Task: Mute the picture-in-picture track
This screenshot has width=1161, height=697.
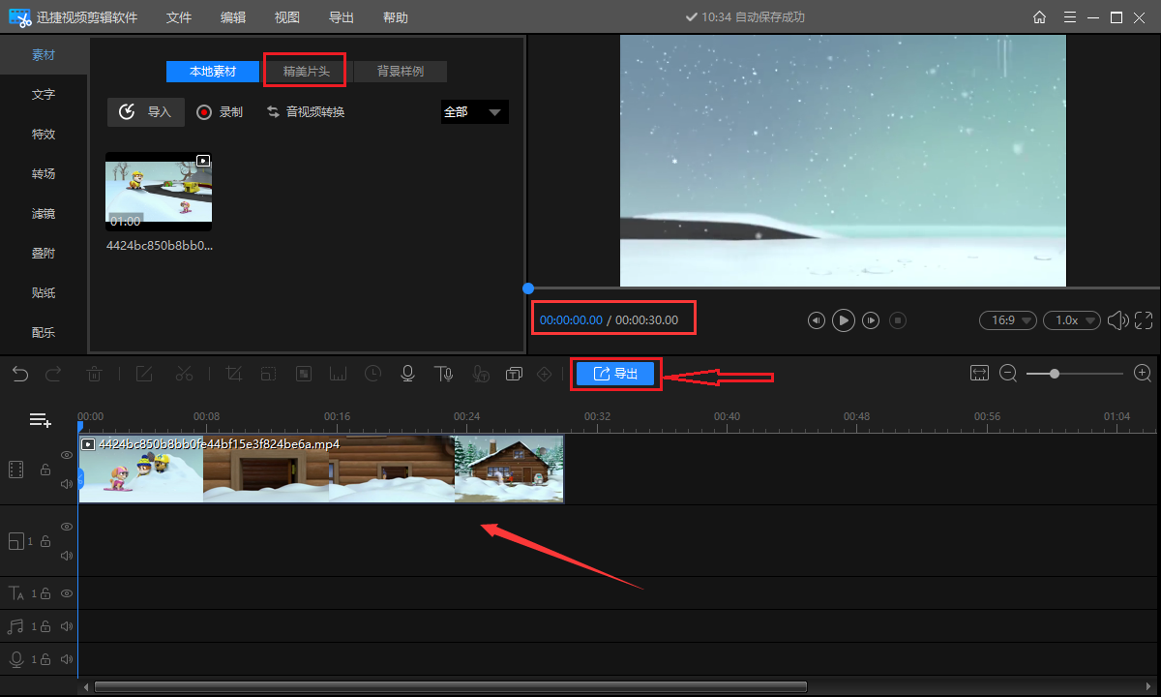Action: click(x=67, y=556)
